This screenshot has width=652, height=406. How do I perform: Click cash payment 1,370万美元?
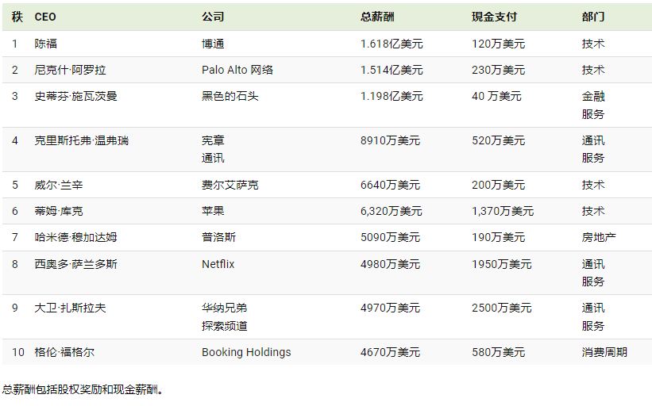503,211
